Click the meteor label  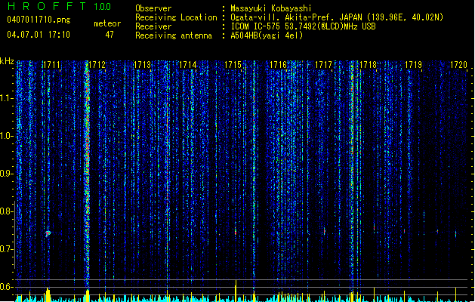click(x=107, y=23)
